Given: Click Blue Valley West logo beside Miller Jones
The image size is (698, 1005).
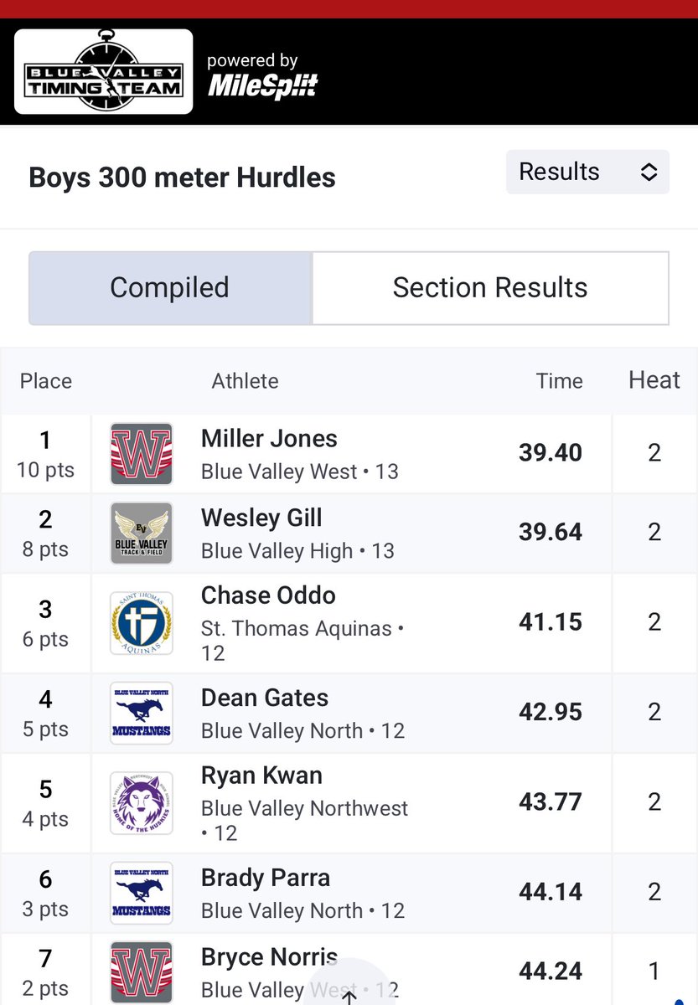Looking at the screenshot, I should coord(142,454).
